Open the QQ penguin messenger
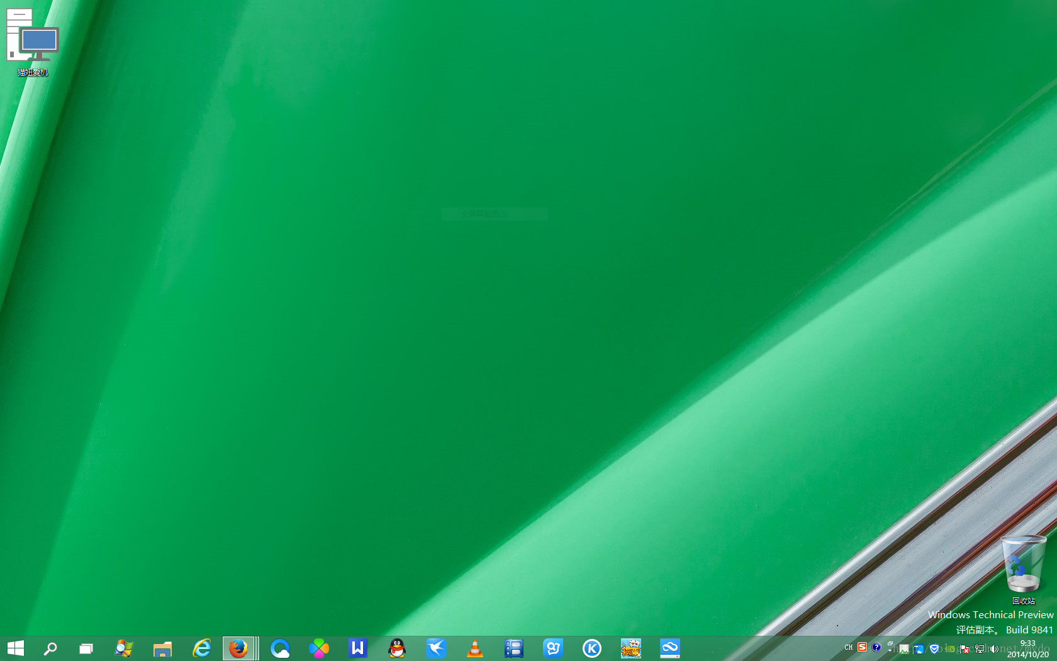The width and height of the screenshot is (1057, 661). [x=397, y=648]
